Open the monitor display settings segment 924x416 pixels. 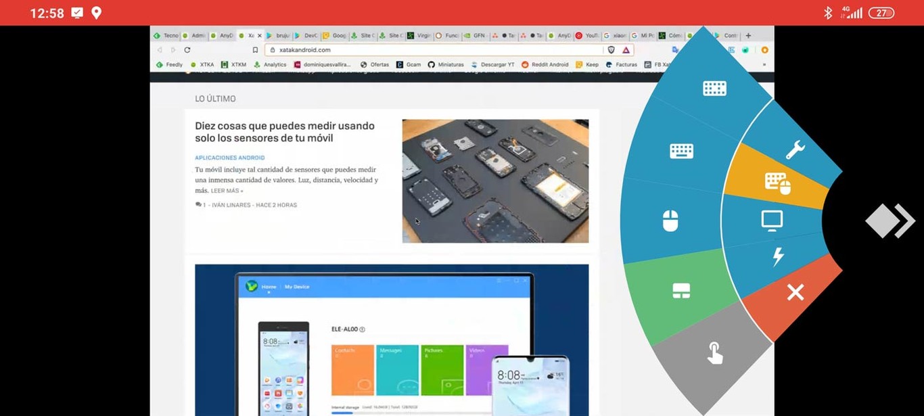tap(771, 221)
